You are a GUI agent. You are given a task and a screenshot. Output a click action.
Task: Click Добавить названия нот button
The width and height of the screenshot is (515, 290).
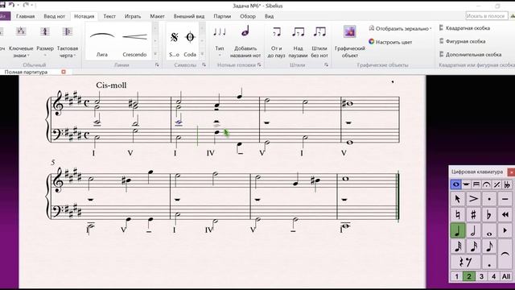pyautogui.click(x=245, y=42)
